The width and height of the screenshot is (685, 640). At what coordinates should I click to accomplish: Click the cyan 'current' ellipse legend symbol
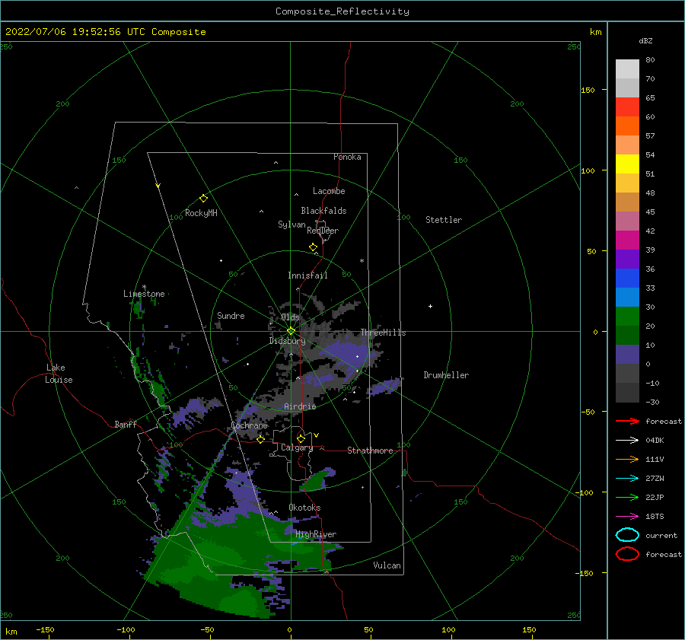pos(627,535)
